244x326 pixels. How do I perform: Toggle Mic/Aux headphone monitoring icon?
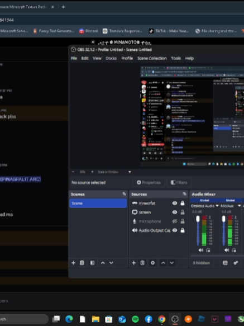point(234,250)
